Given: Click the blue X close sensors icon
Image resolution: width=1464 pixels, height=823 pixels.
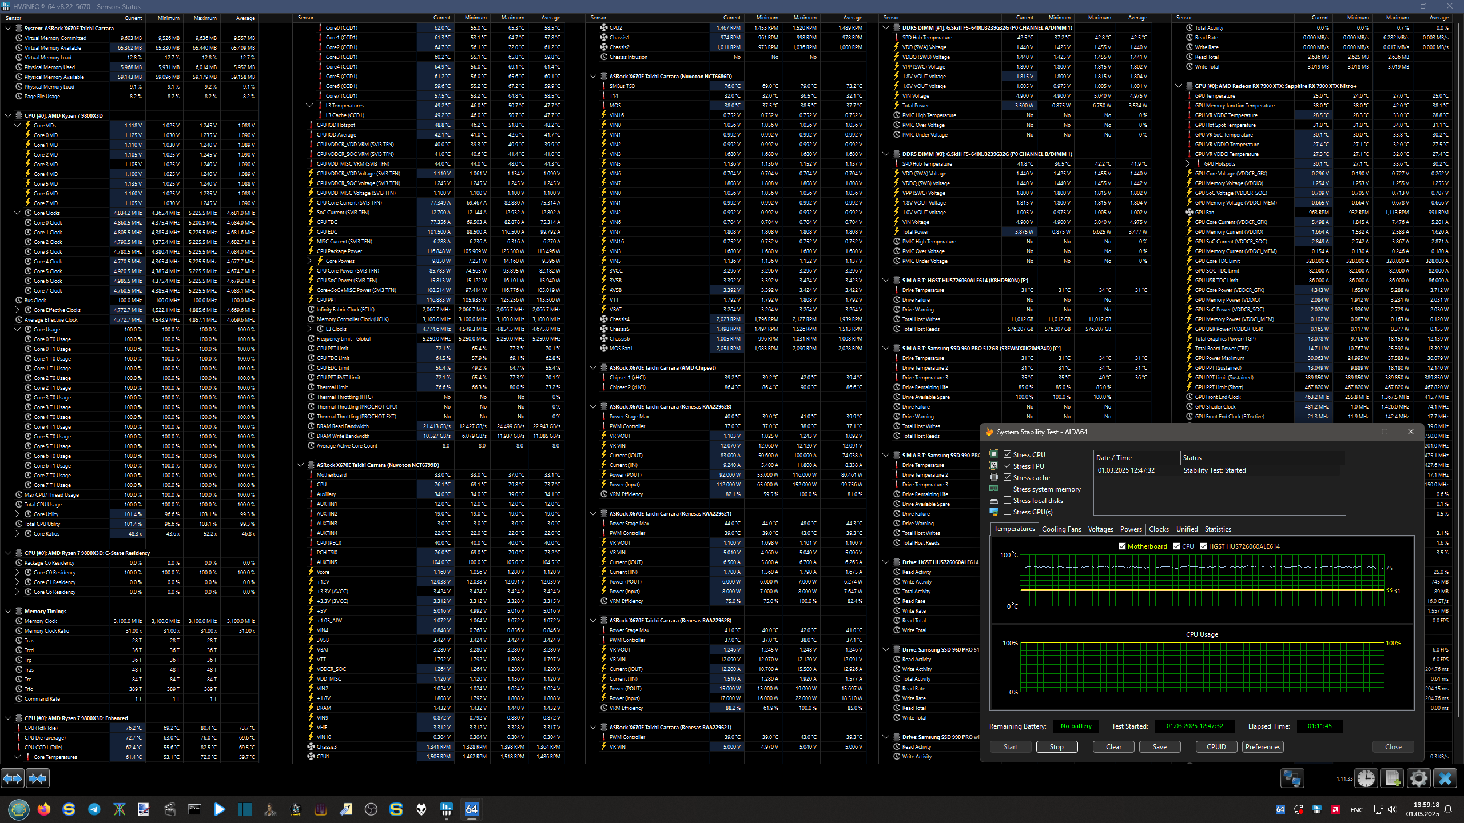Looking at the screenshot, I should tap(1445, 778).
